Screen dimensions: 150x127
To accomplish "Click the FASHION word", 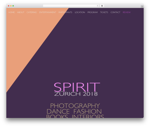I will [88, 111].
